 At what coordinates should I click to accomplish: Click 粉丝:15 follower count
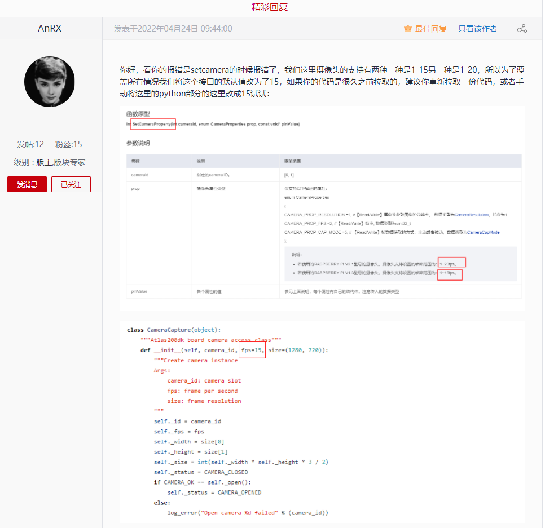[68, 144]
